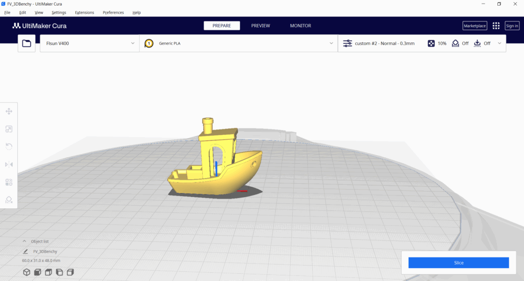This screenshot has width=524, height=281.
Task: Switch to the PREVIEW stage
Action: click(x=260, y=26)
